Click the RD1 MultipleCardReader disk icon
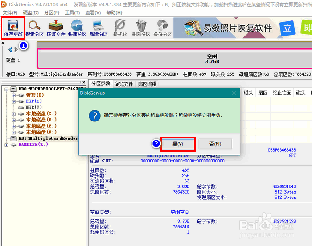 (13, 138)
